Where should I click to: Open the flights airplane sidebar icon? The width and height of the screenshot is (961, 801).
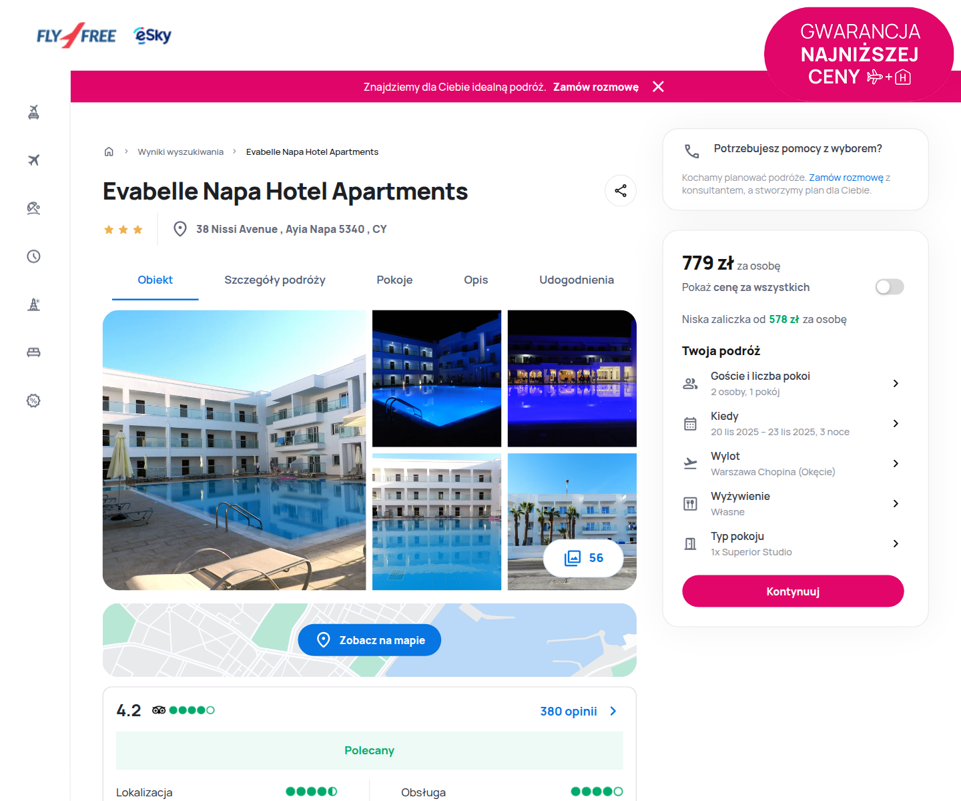point(34,160)
